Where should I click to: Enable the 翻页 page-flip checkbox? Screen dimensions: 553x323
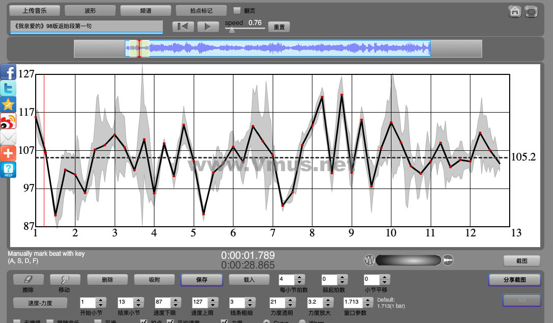click(x=236, y=10)
